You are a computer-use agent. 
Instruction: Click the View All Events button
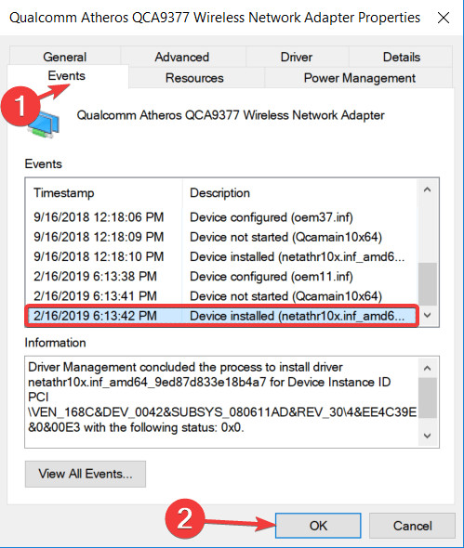tap(86, 474)
